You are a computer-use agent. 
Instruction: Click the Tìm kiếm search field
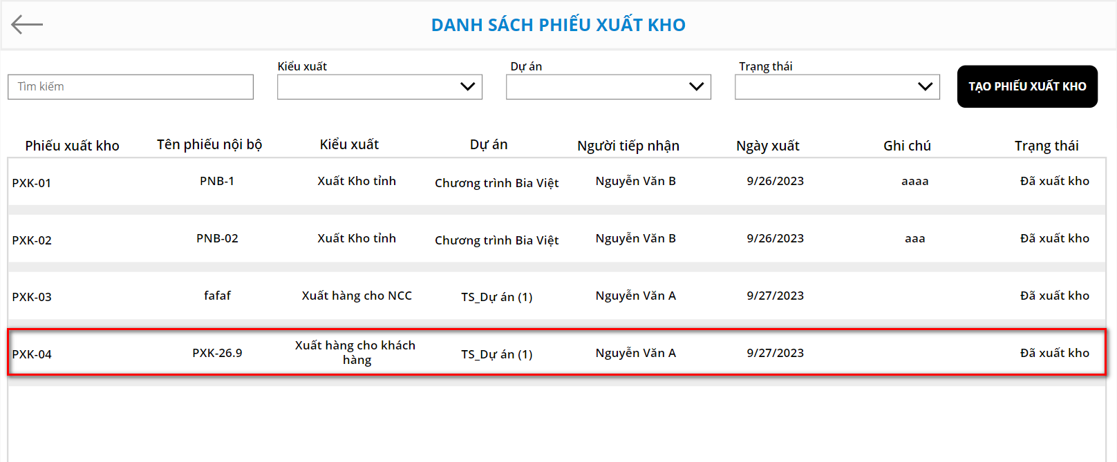[x=131, y=87]
